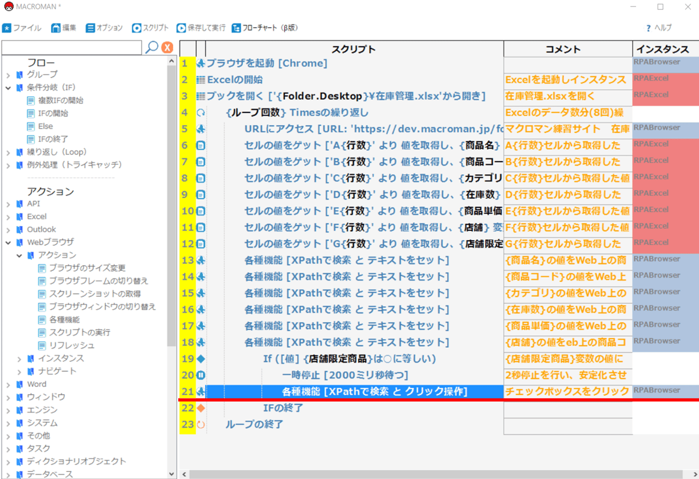Screen dimensions: 699x479
Task: Click the ディクショナリオブジェクト folder icon
Action: (x=20, y=461)
